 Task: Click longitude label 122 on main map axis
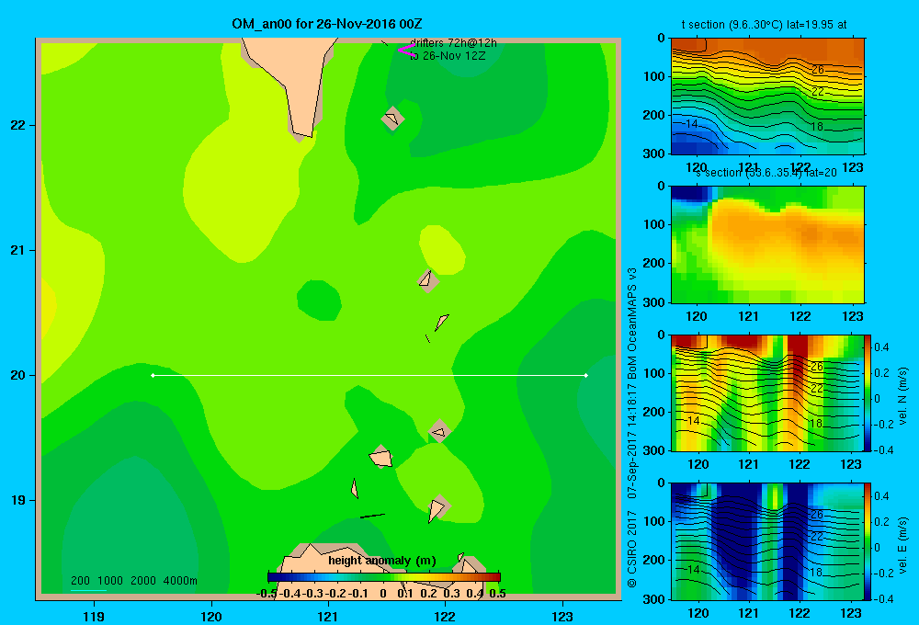point(446,616)
